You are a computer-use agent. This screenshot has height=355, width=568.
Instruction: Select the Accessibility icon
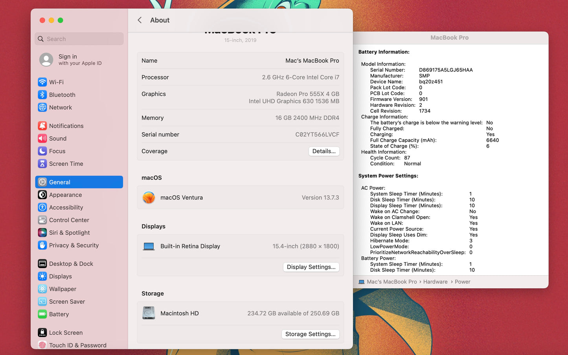pos(42,207)
